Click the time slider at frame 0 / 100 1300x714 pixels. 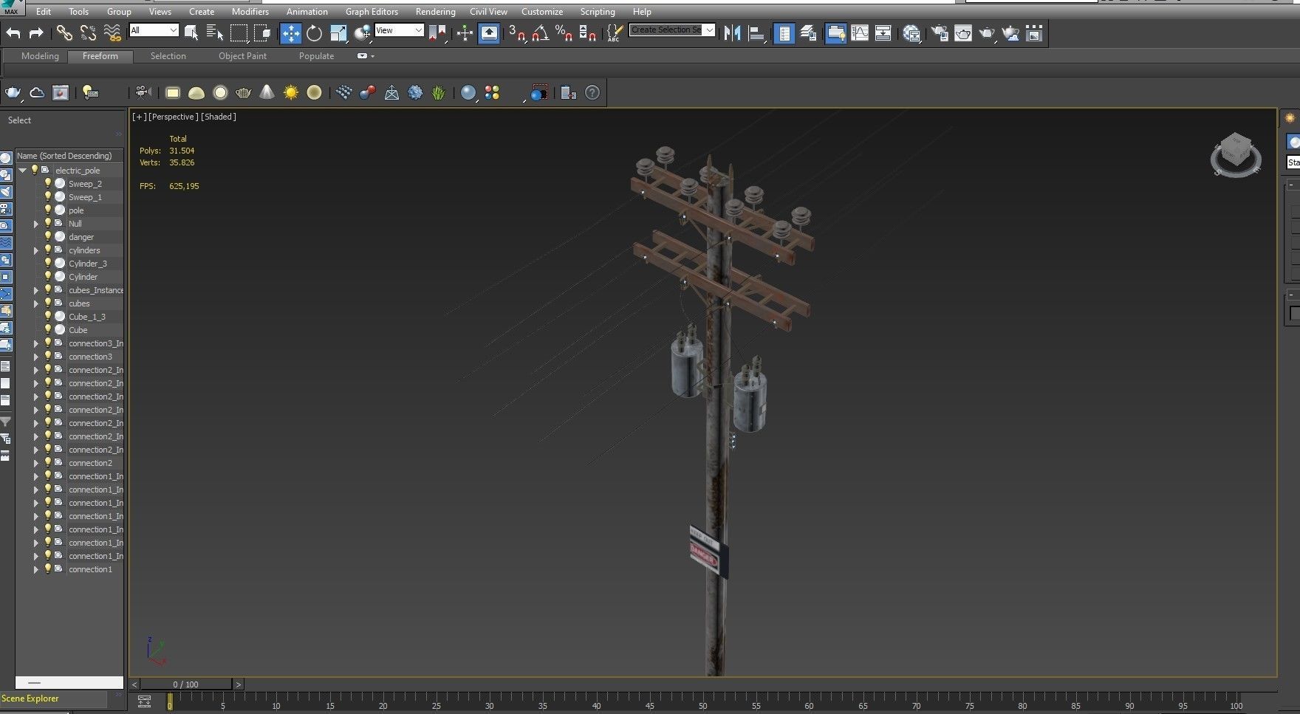click(x=186, y=684)
